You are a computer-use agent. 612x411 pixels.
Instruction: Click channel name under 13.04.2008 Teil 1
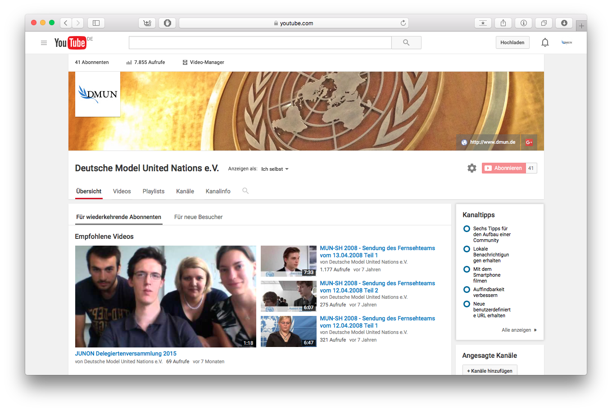click(x=367, y=262)
